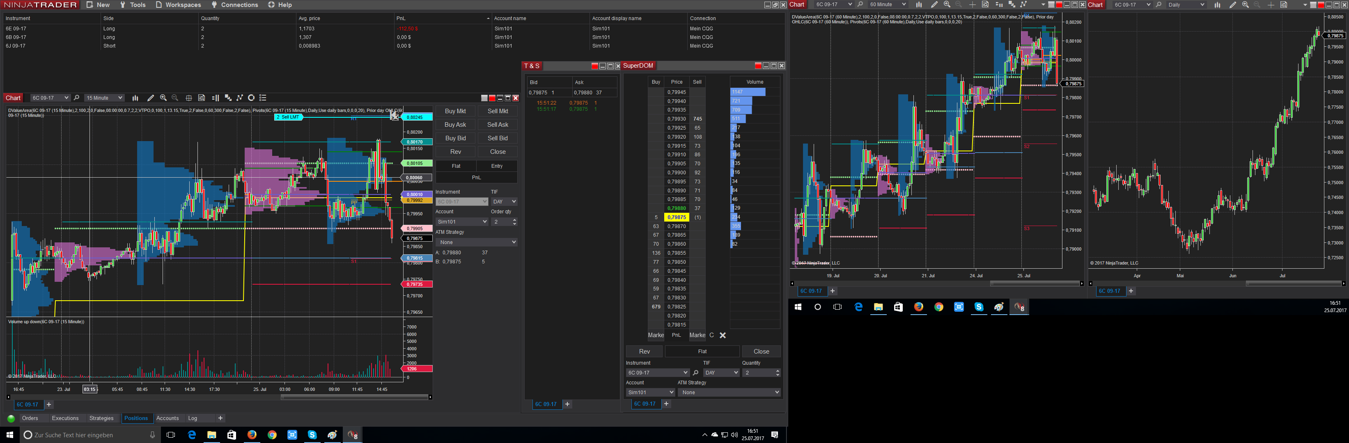Viewport: 1349px width, 443px height.
Task: Click Buy Mkt in Chart Trader
Action: click(455, 111)
